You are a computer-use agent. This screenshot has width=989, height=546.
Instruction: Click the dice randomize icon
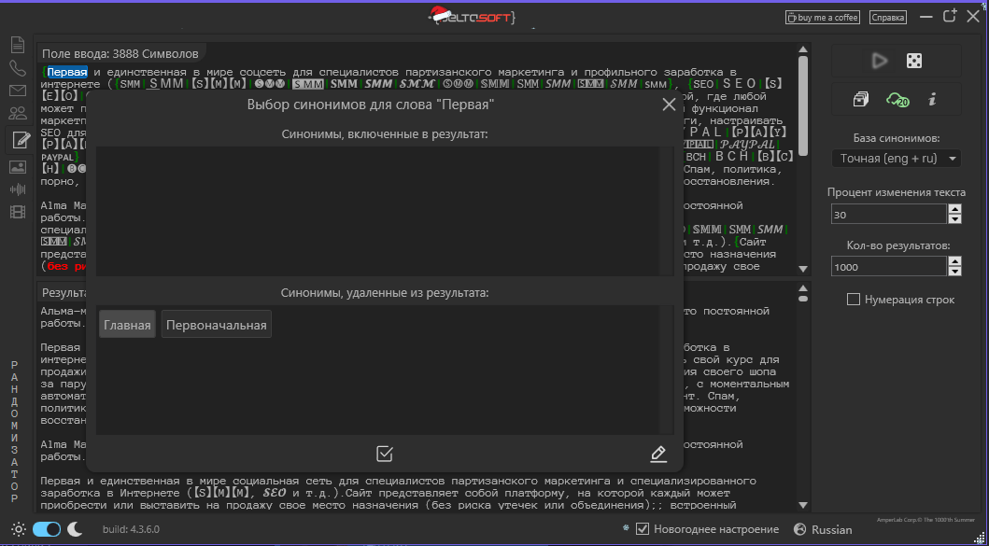tap(914, 61)
